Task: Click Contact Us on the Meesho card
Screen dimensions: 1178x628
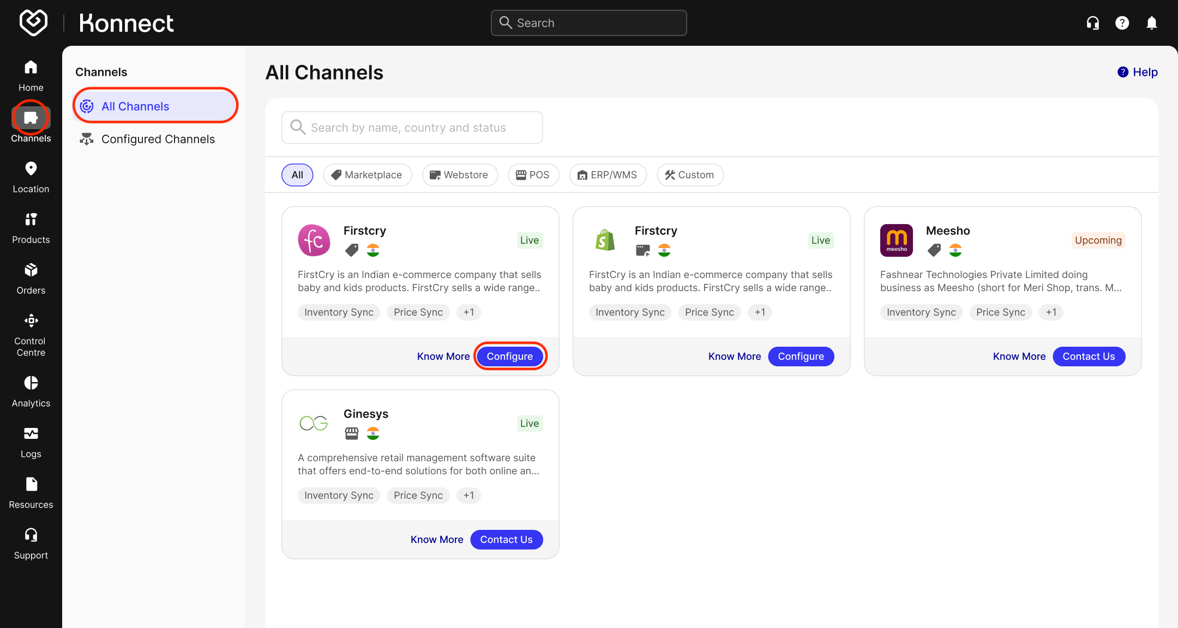Action: coord(1089,357)
